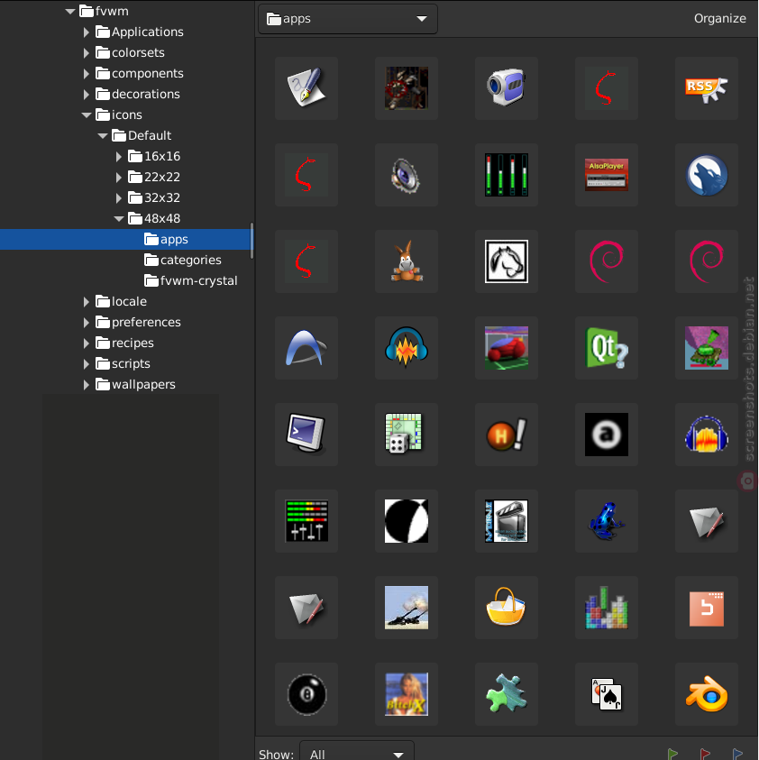Pick the audio mixer sliders icon
759x760 pixels.
tap(306, 521)
